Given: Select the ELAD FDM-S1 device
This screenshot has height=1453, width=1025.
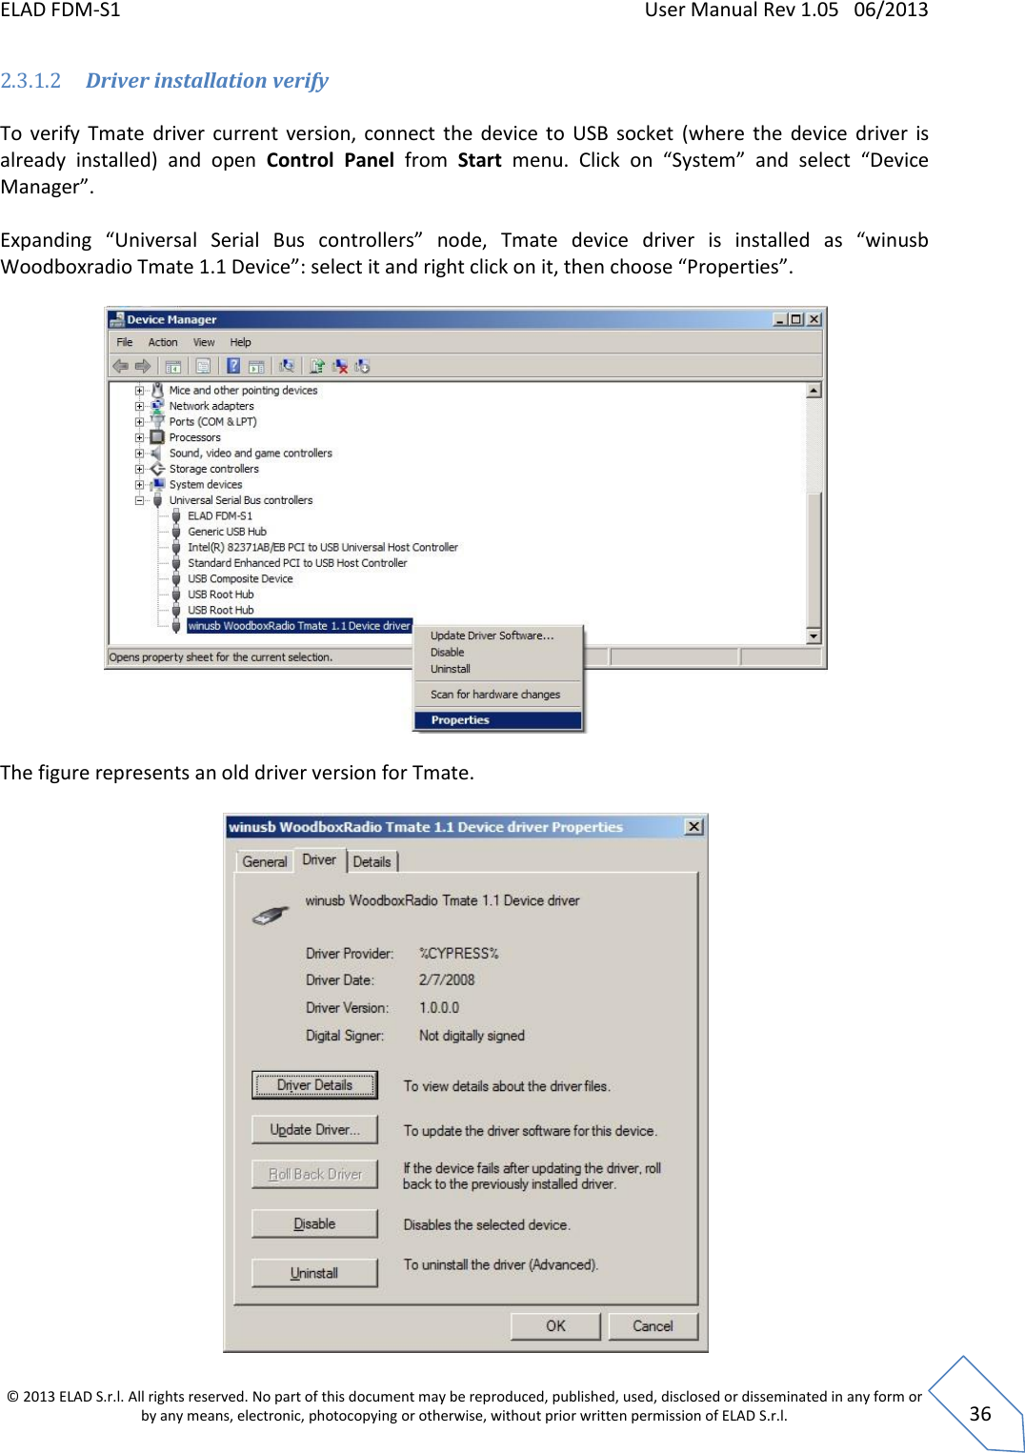Looking at the screenshot, I should pyautogui.click(x=218, y=515).
